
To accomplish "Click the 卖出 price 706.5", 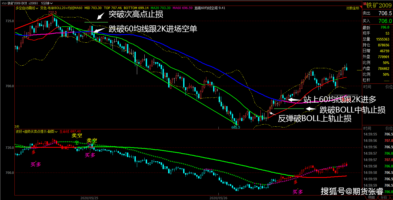I will (x=385, y=13).
